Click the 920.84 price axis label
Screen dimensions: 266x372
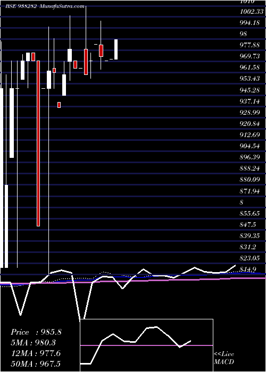tap(250, 124)
